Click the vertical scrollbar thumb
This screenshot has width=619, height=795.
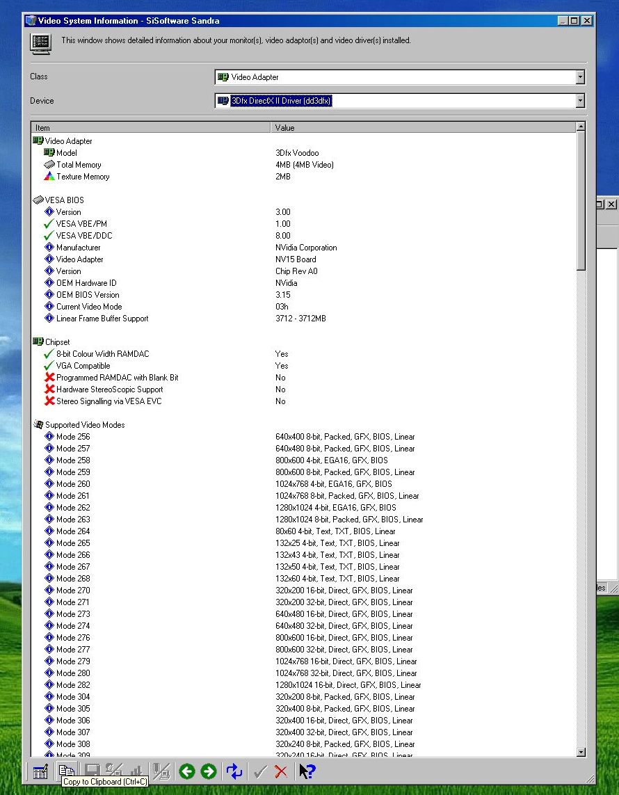click(x=581, y=201)
